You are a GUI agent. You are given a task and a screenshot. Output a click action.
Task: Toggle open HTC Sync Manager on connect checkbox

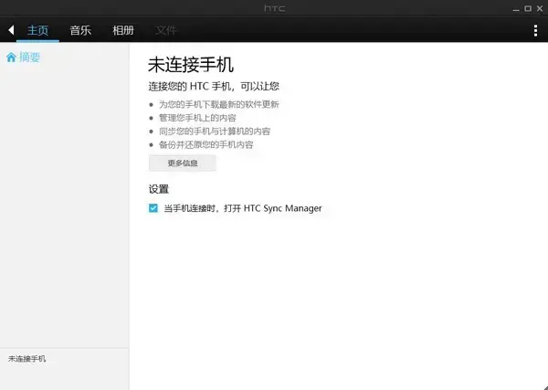click(153, 208)
